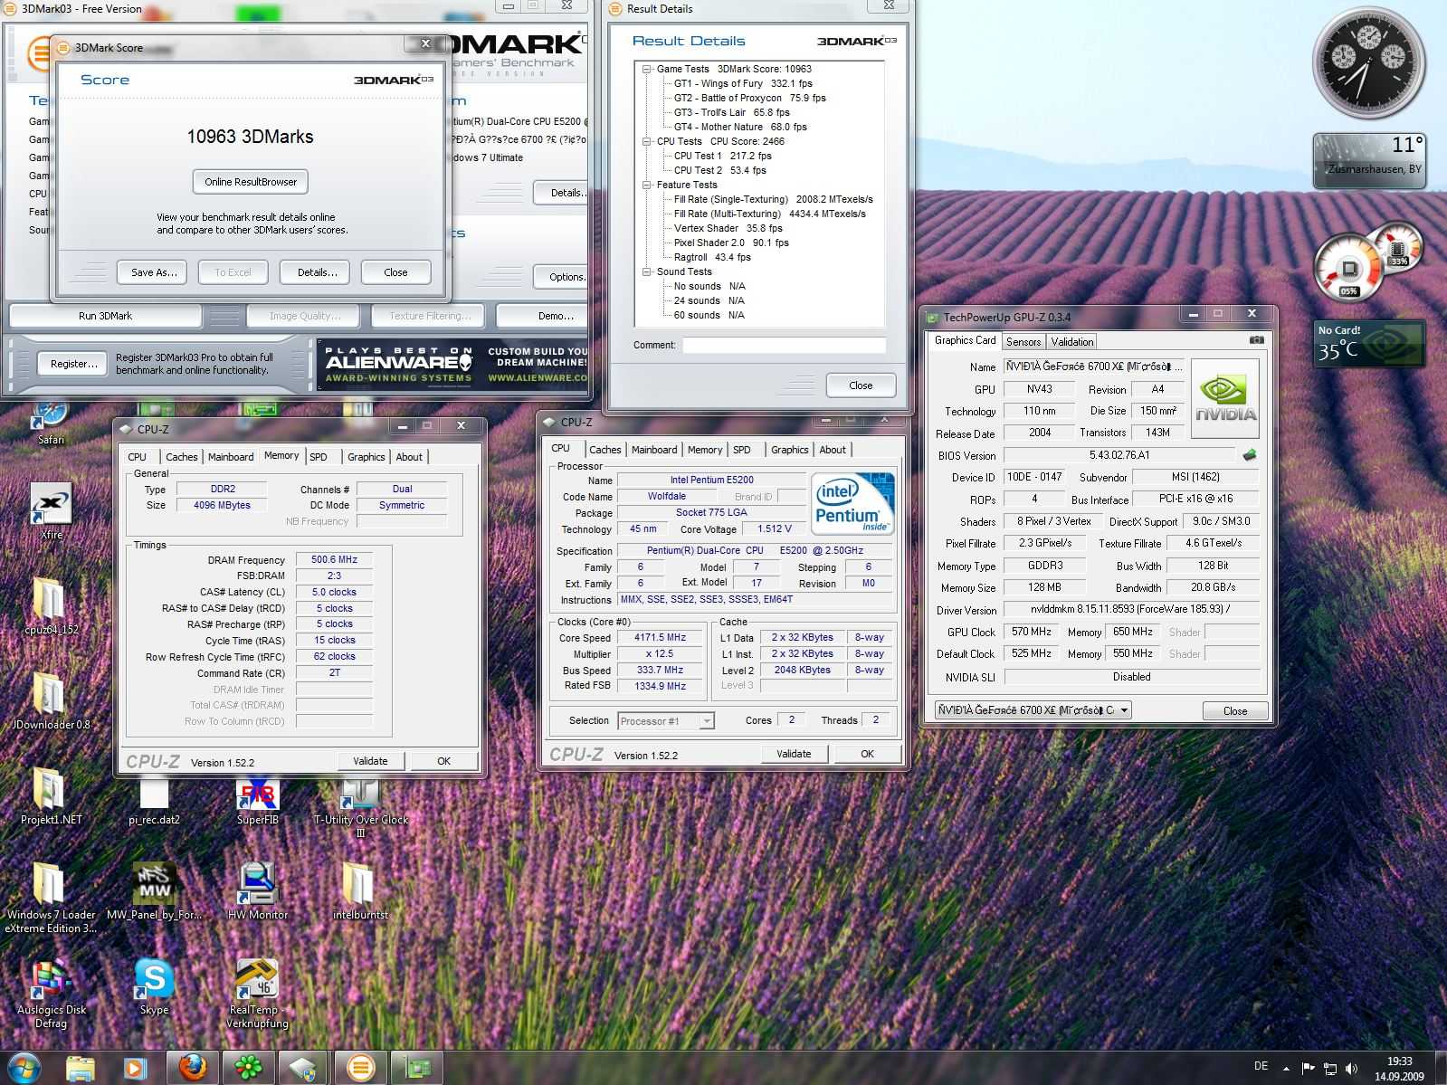Click the DE language indicator in taskbar
The height and width of the screenshot is (1085, 1447).
[x=1261, y=1066]
